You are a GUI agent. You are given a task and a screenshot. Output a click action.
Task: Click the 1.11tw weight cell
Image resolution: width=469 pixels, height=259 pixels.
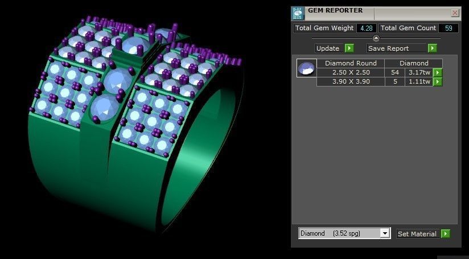point(419,81)
